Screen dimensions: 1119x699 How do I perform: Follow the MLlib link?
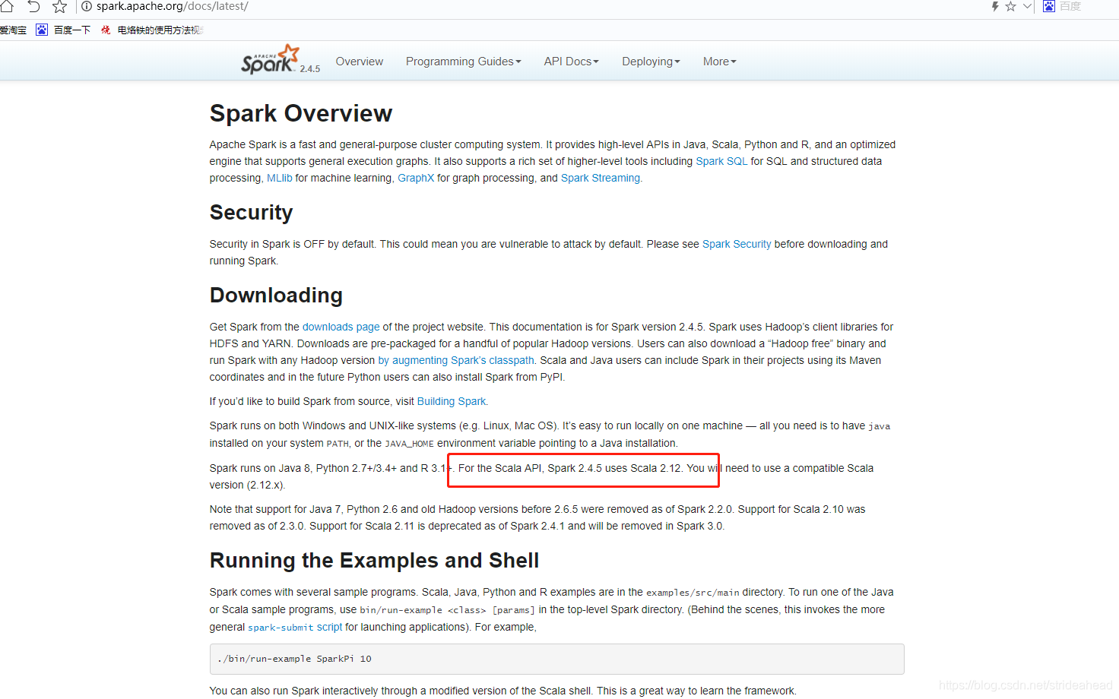pos(280,178)
